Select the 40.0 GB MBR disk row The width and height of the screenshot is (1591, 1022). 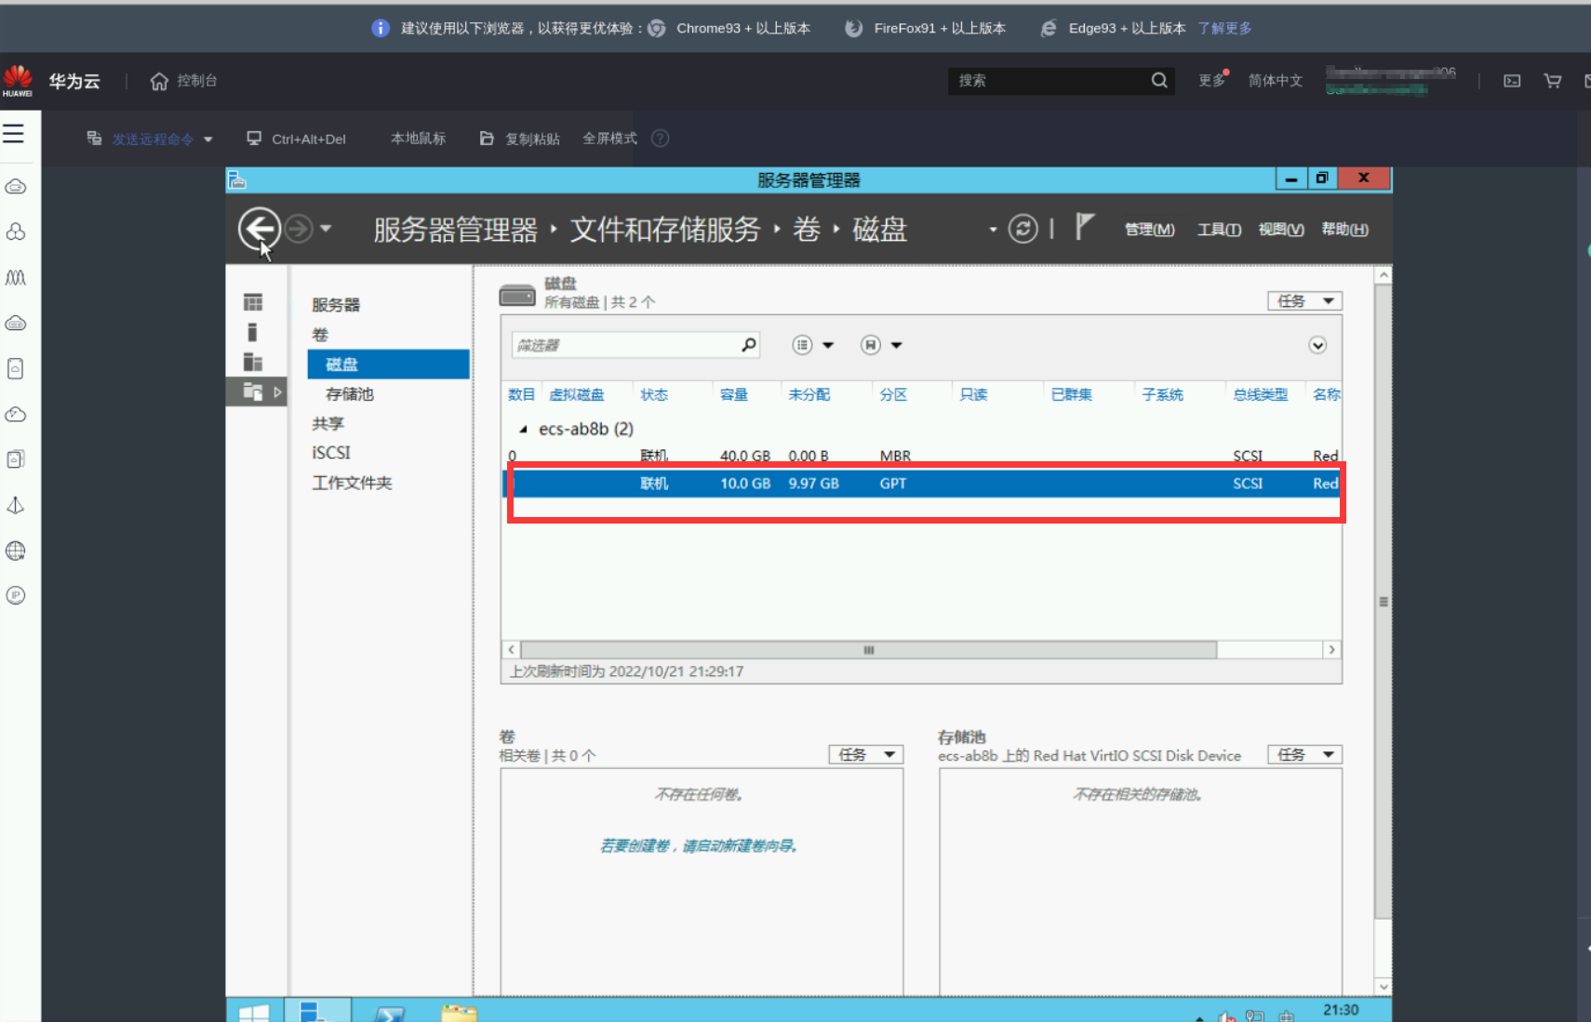pos(921,456)
